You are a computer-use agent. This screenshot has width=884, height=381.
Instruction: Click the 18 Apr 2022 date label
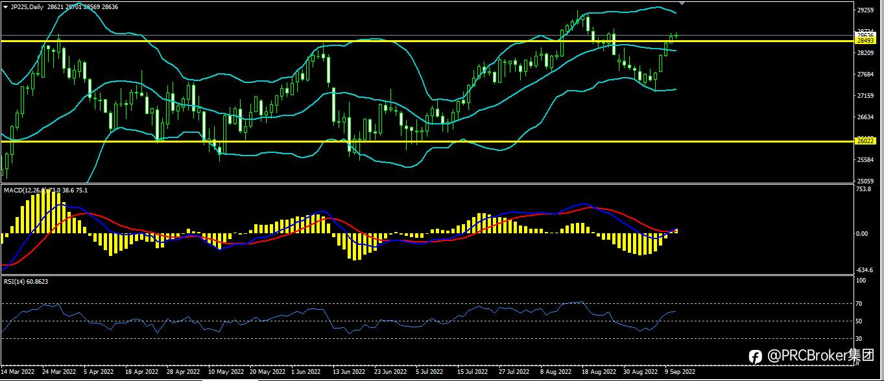[141, 373]
